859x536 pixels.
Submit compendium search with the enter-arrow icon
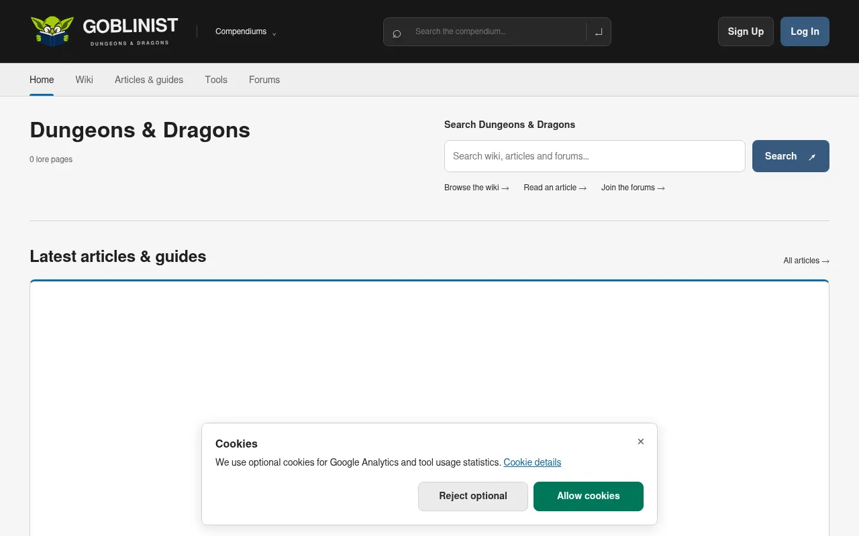[599, 32]
